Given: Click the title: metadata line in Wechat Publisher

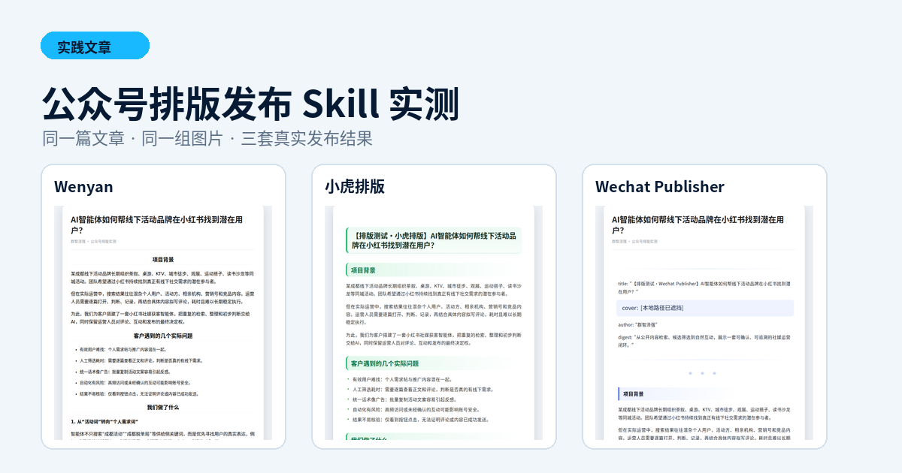Looking at the screenshot, I should click(x=705, y=288).
